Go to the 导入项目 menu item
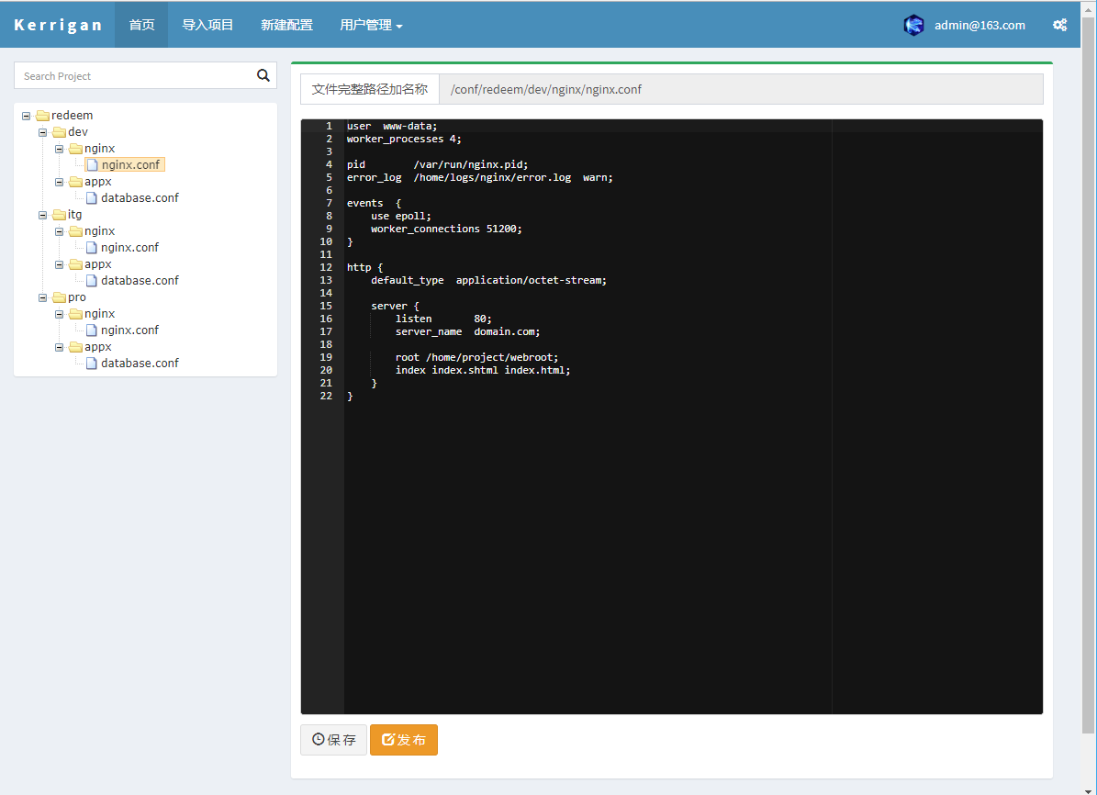 tap(207, 25)
